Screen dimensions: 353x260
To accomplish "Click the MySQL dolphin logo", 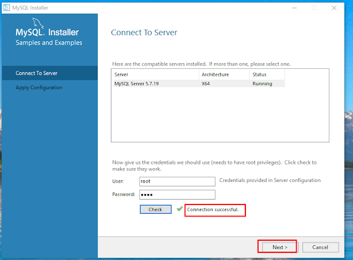I will click(38, 23).
